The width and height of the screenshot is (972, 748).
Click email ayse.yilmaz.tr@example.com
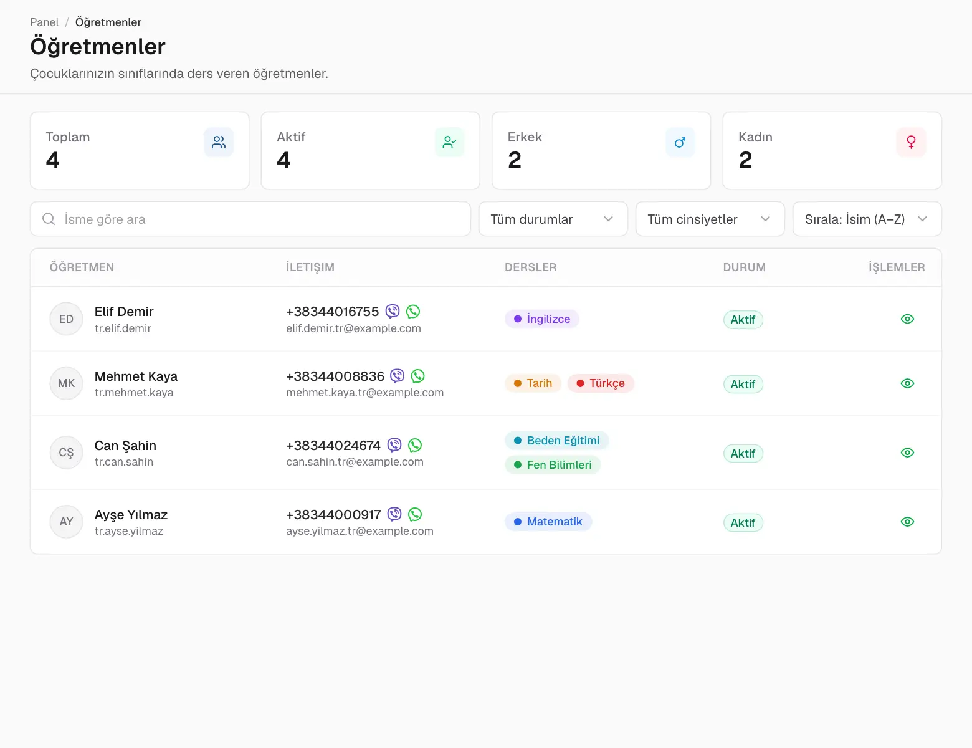pyautogui.click(x=360, y=531)
